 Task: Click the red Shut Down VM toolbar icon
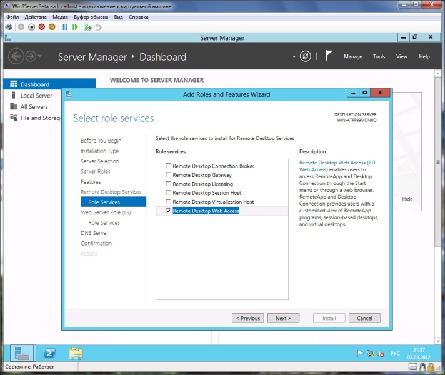pyautogui.click(x=42, y=27)
